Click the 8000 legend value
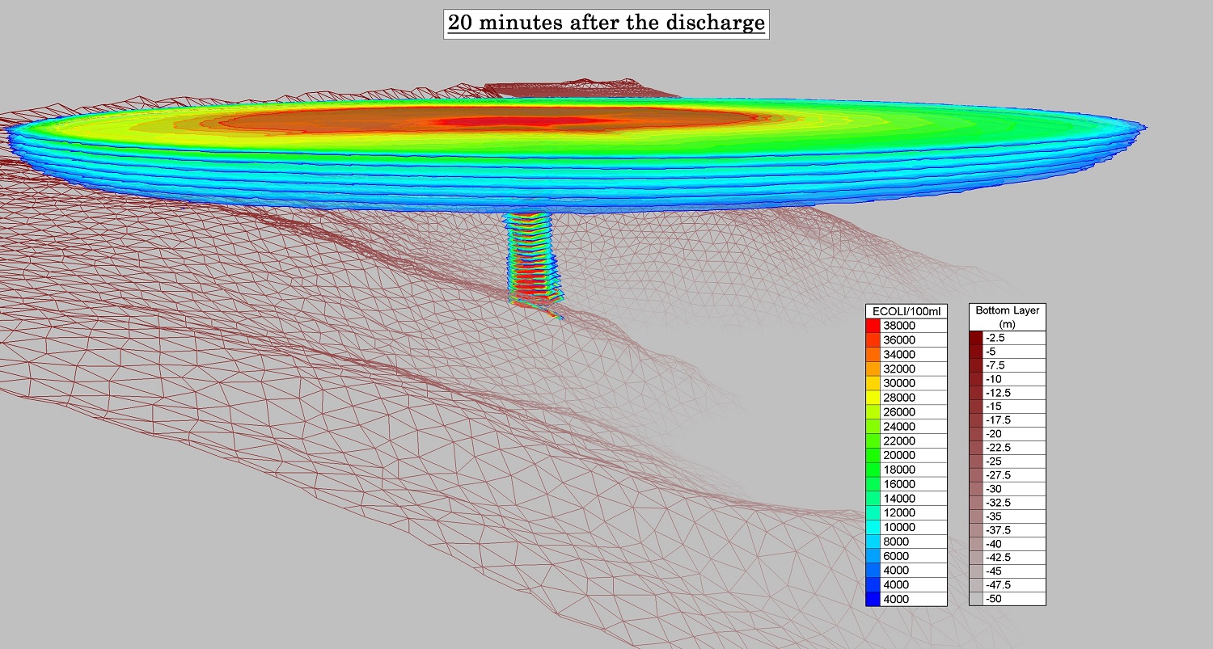Viewport: 1213px width, 649px height. (x=896, y=542)
